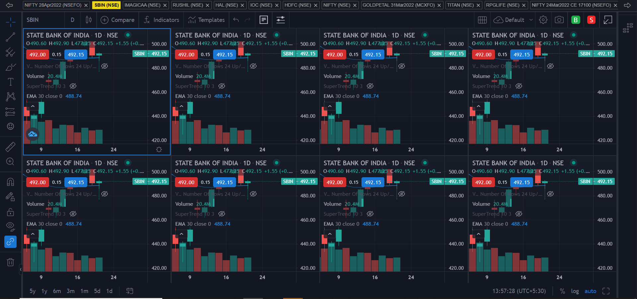This screenshot has width=637, height=299.
Task: Switch to the IMAGICAA (NSE) tab
Action: 142,5
